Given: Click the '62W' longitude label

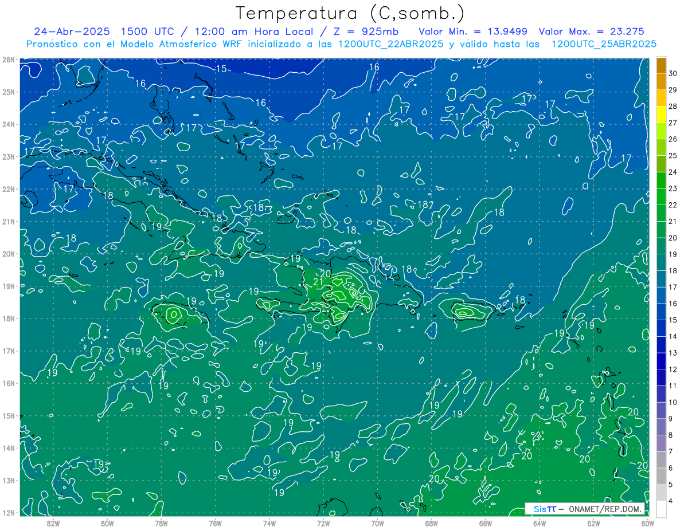Looking at the screenshot, I should [x=593, y=522].
